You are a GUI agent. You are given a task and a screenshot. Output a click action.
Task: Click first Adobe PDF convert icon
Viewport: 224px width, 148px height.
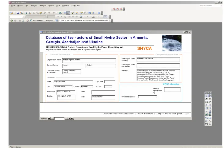114,9
